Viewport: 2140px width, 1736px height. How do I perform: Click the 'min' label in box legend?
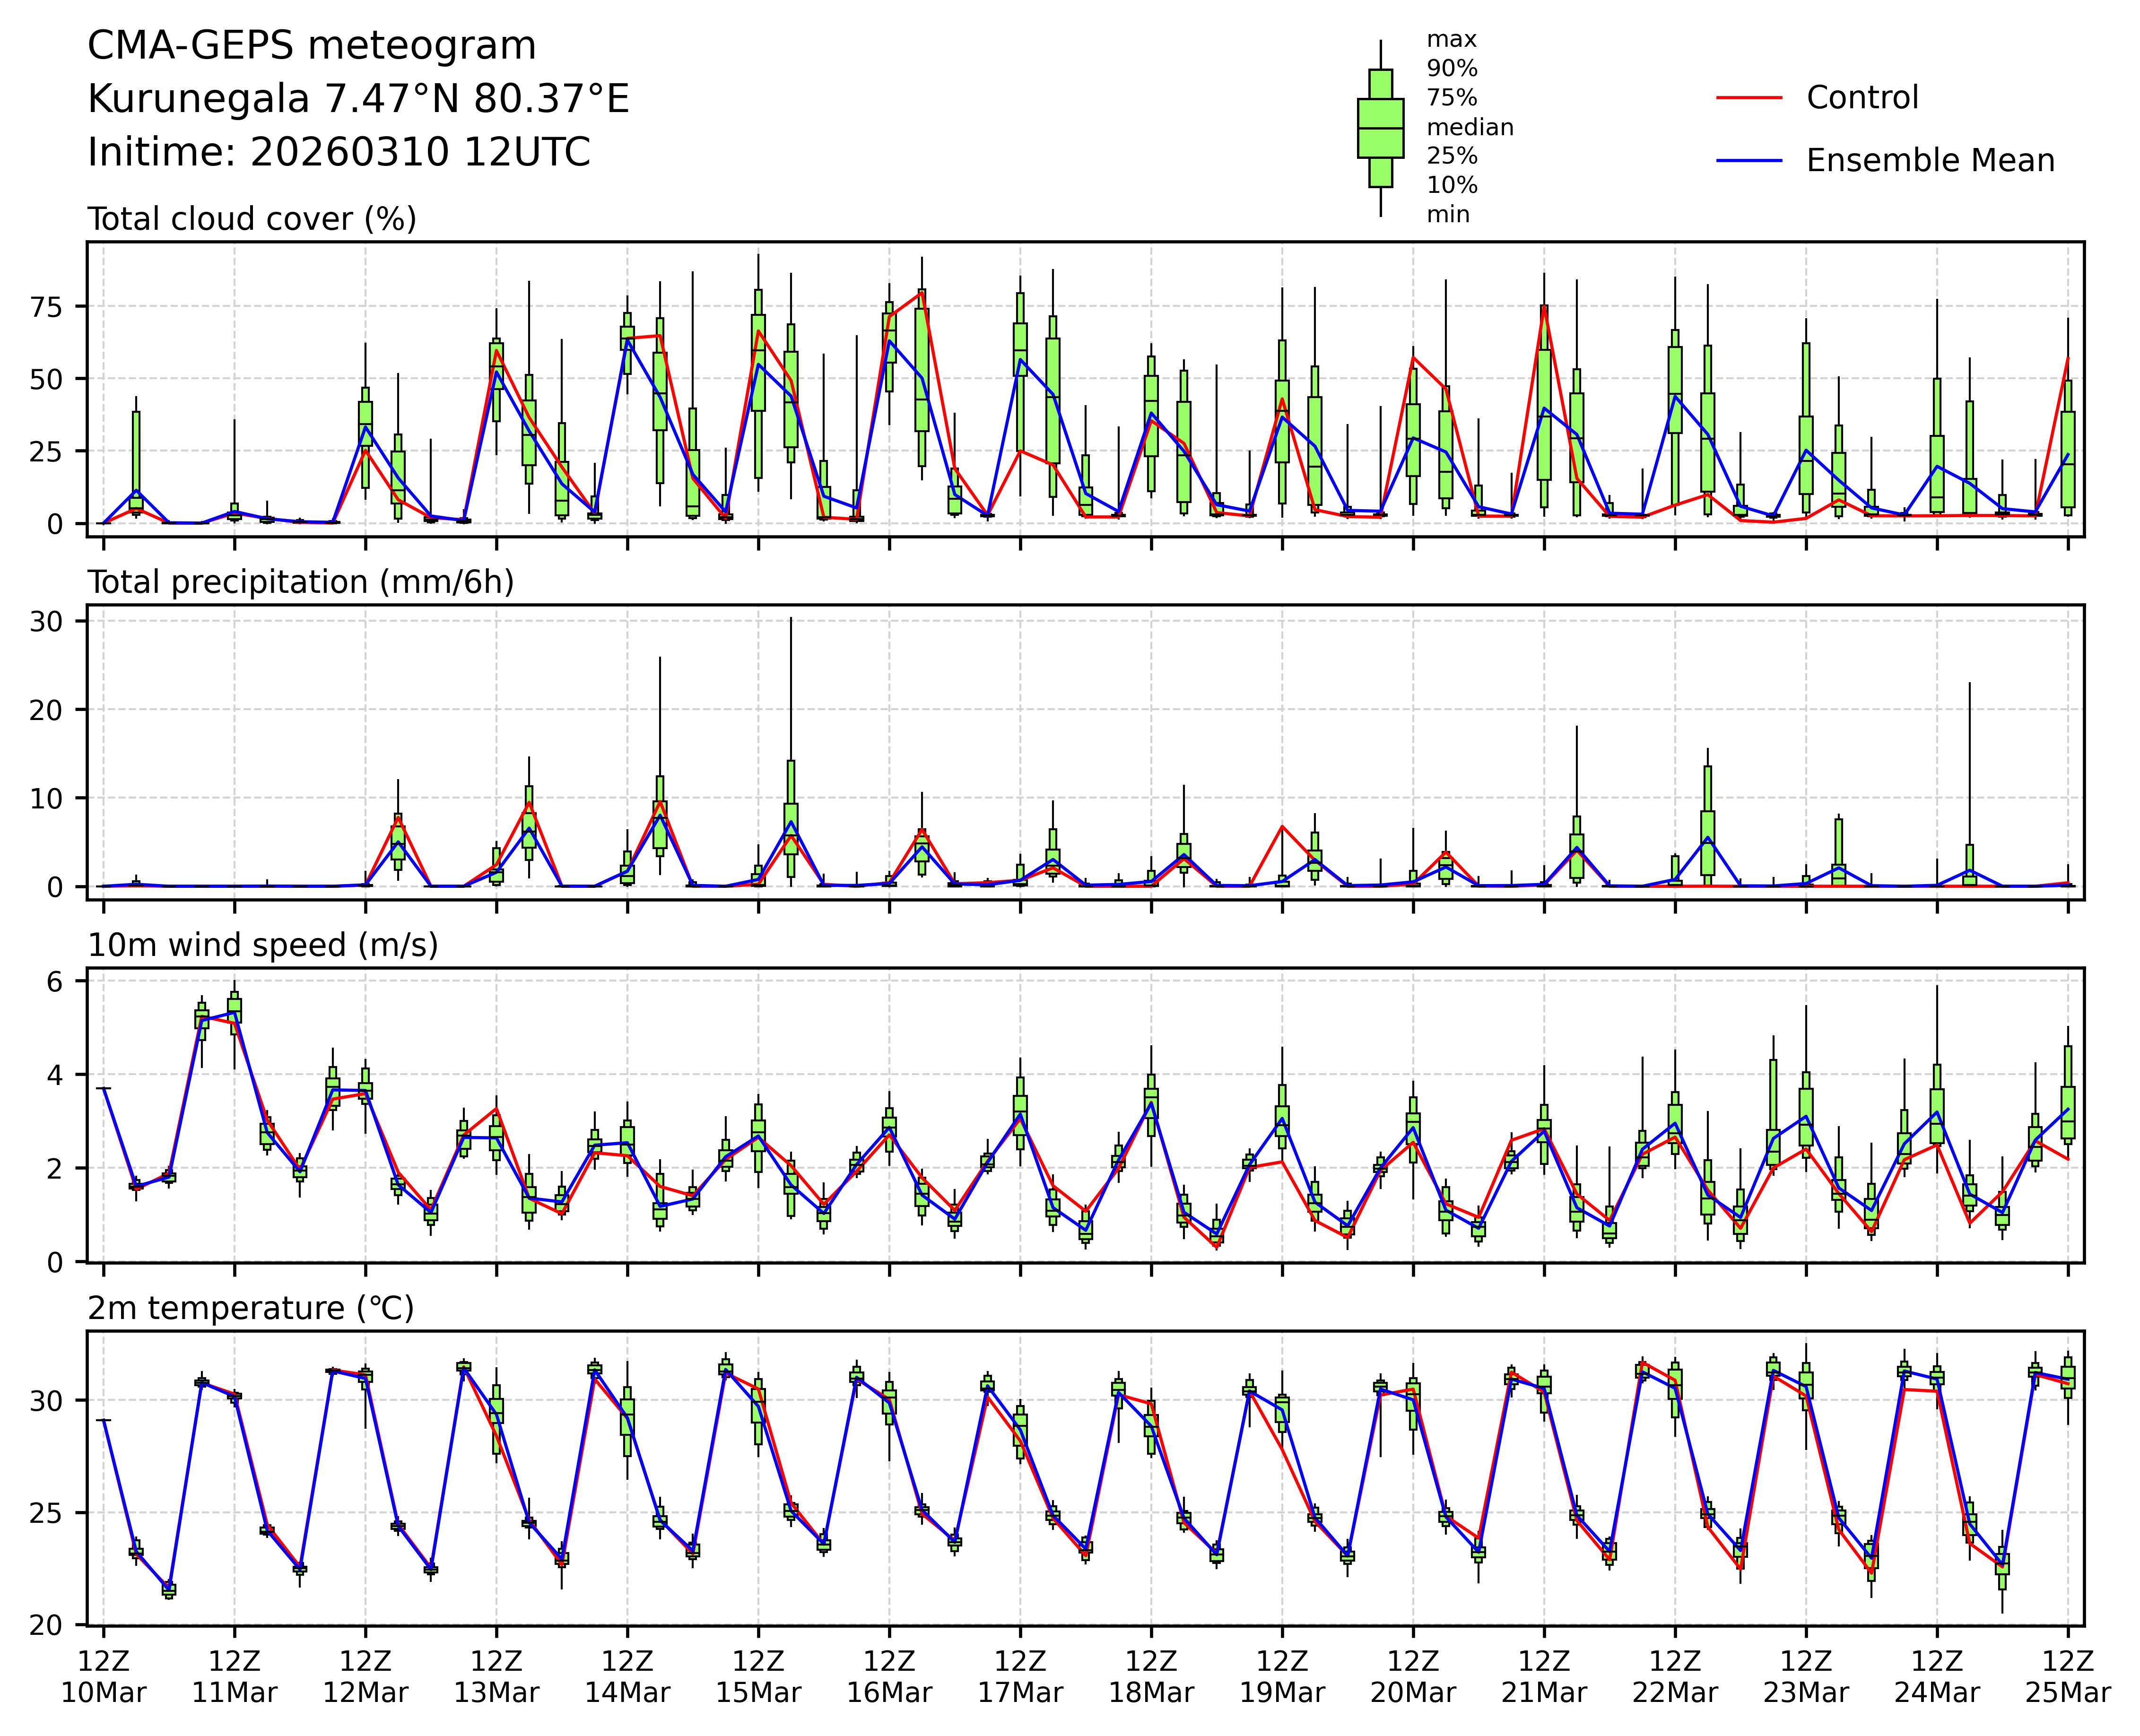pyautogui.click(x=1448, y=214)
